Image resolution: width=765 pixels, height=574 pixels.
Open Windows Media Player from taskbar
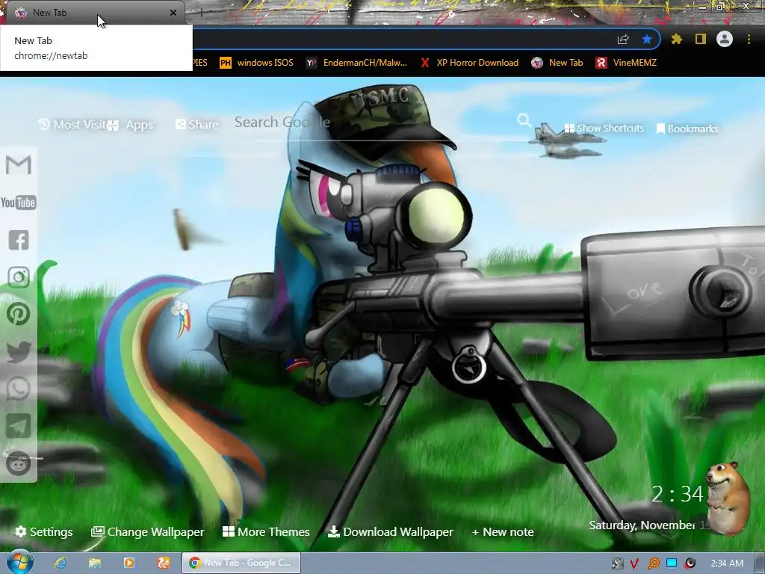pos(128,564)
